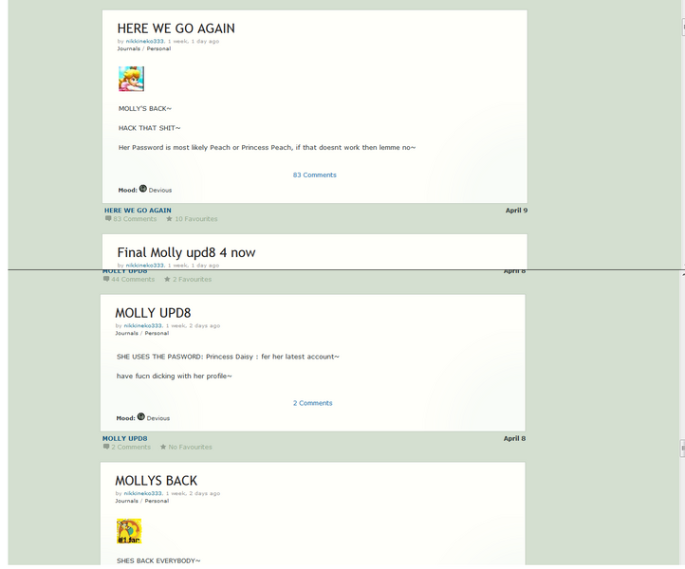Click the yellow #1 fan avatar thumbnail
Image resolution: width=685 pixels, height=569 pixels.
coord(129,531)
